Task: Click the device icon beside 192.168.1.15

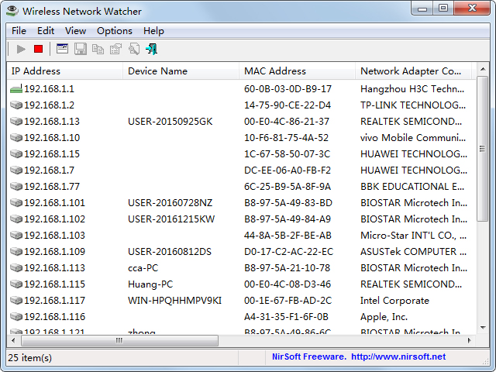Action: point(16,153)
